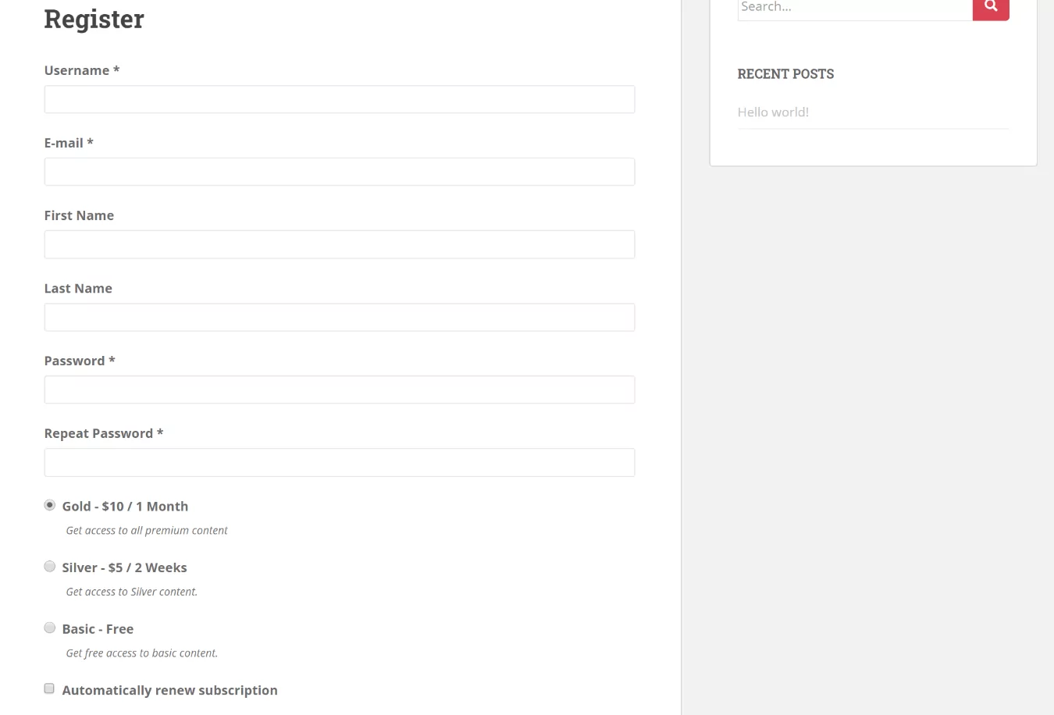Enable the automatically renew subscription checkbox
This screenshot has height=715, width=1054.
[x=49, y=688]
